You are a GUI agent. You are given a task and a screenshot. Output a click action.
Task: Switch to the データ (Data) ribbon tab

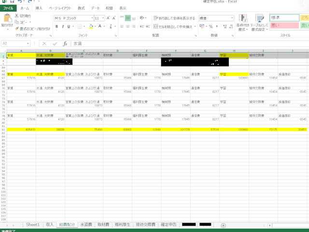[95, 8]
